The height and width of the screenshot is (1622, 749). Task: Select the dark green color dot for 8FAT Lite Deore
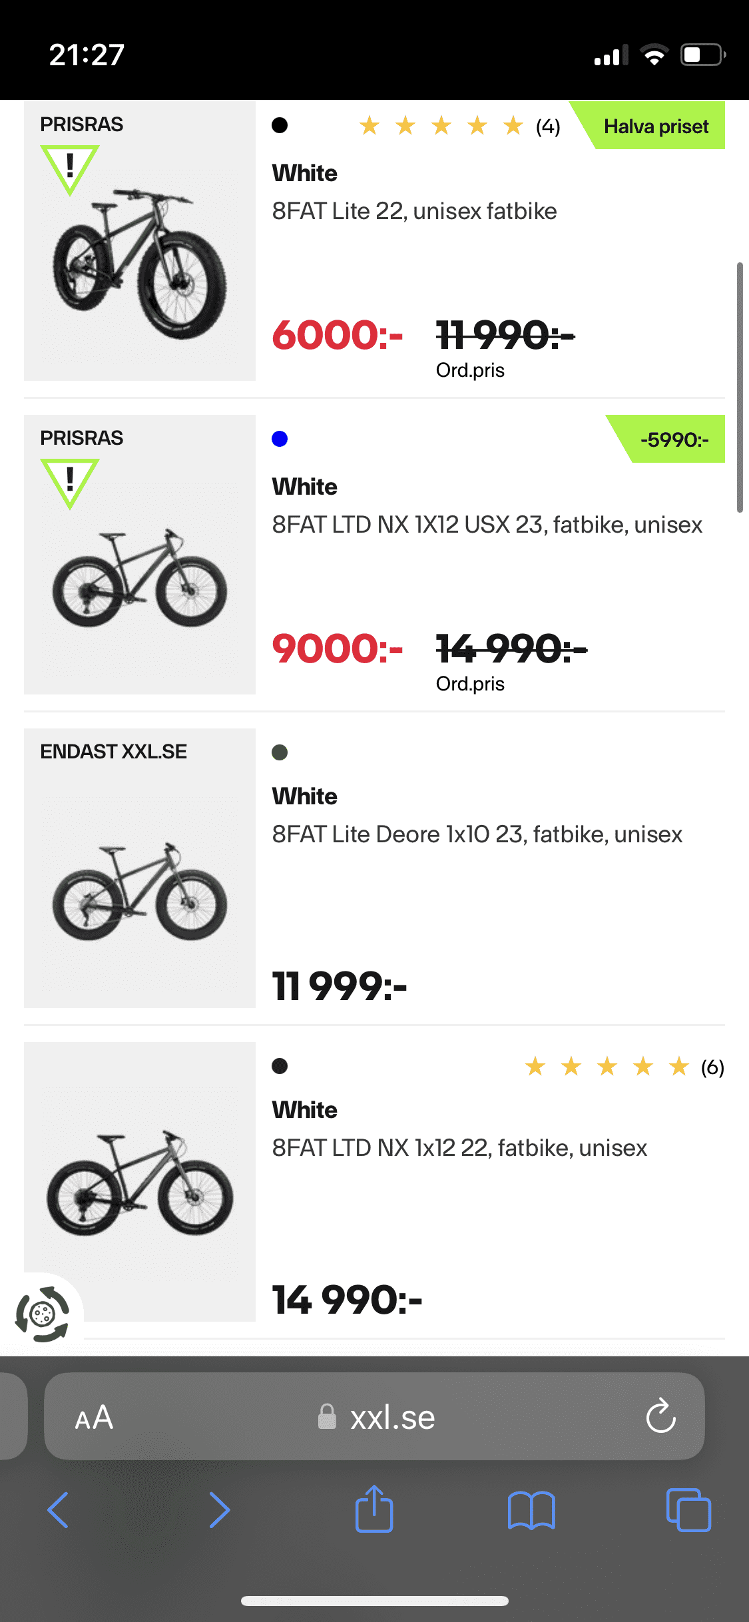[x=280, y=752]
